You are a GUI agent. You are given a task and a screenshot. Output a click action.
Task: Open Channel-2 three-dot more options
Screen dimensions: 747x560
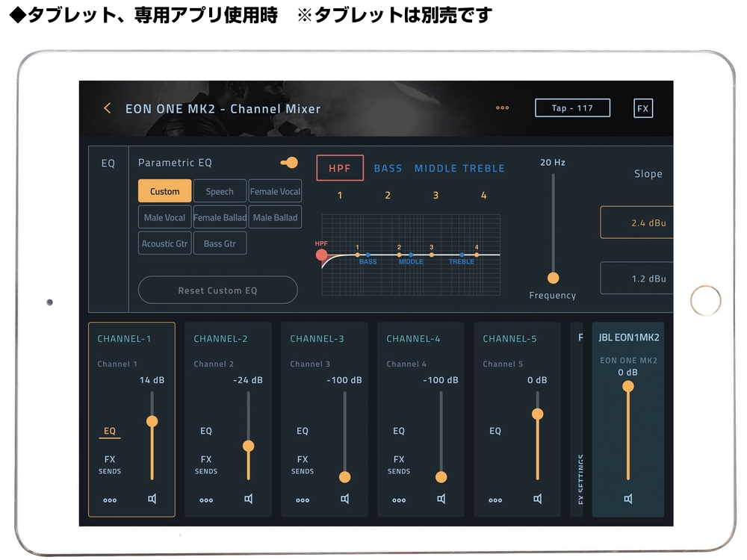point(206,500)
